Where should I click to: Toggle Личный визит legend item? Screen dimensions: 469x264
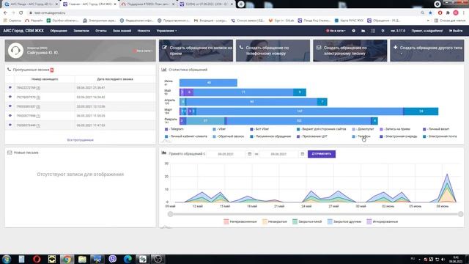tap(436, 129)
